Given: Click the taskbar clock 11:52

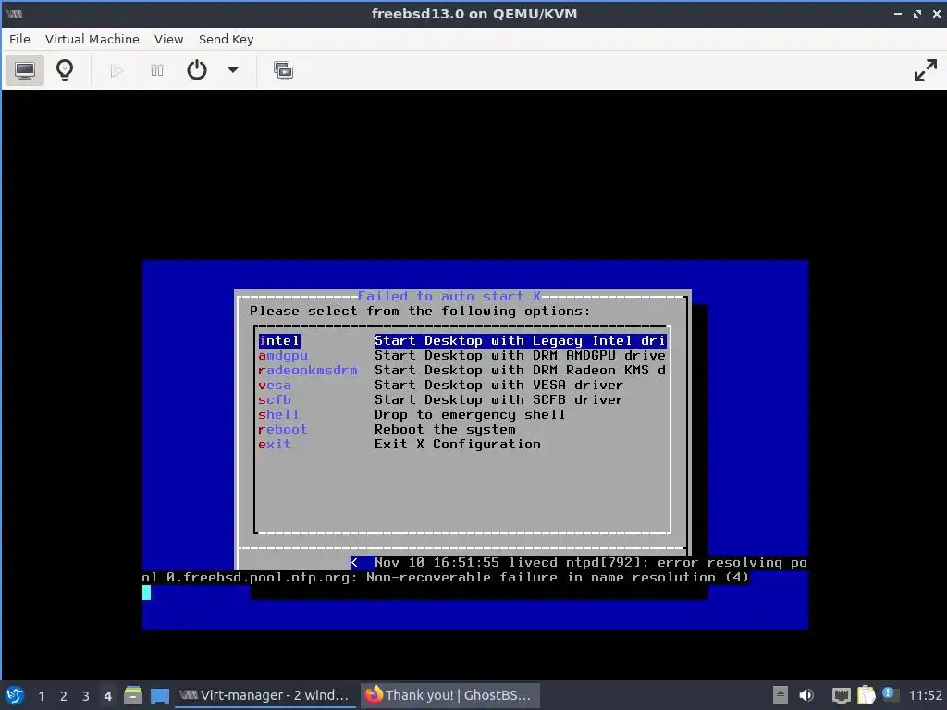Looking at the screenshot, I should [925, 695].
